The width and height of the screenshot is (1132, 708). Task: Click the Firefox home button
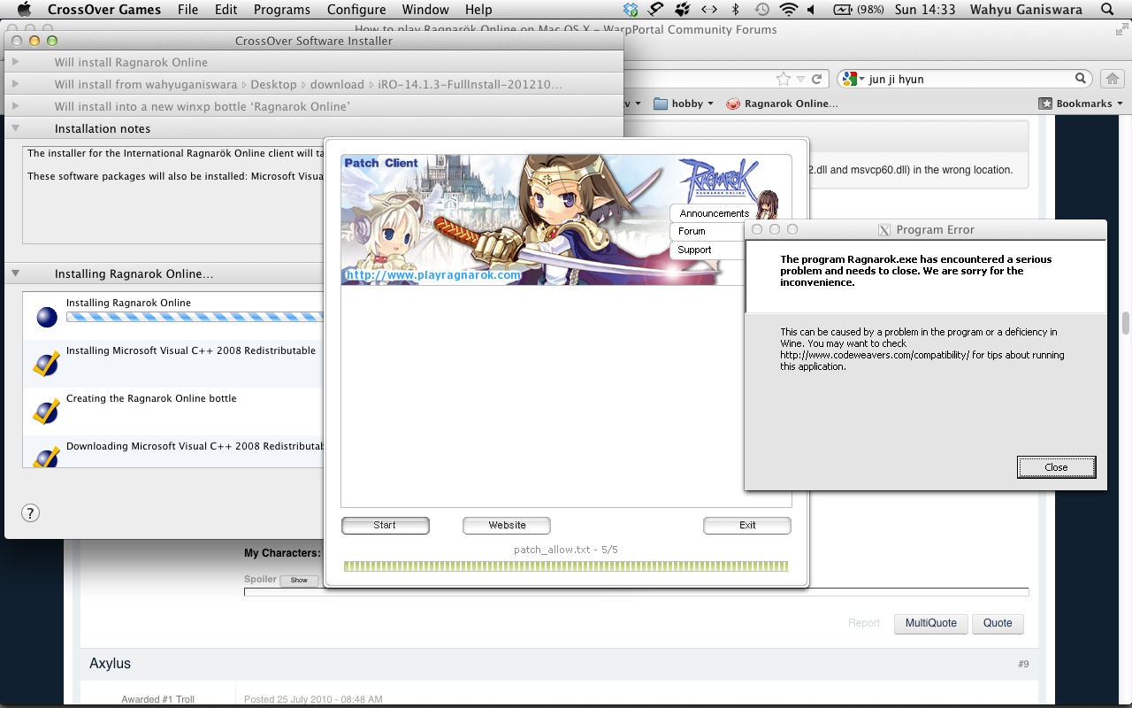pyautogui.click(x=1112, y=79)
